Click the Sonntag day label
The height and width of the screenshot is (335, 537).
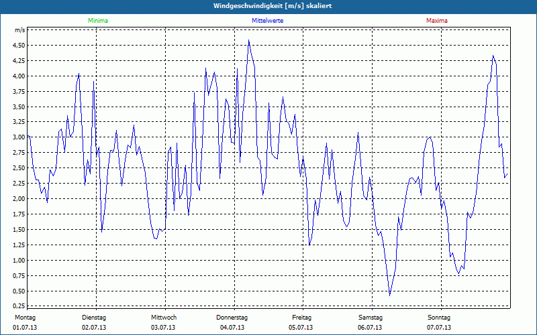point(439,318)
